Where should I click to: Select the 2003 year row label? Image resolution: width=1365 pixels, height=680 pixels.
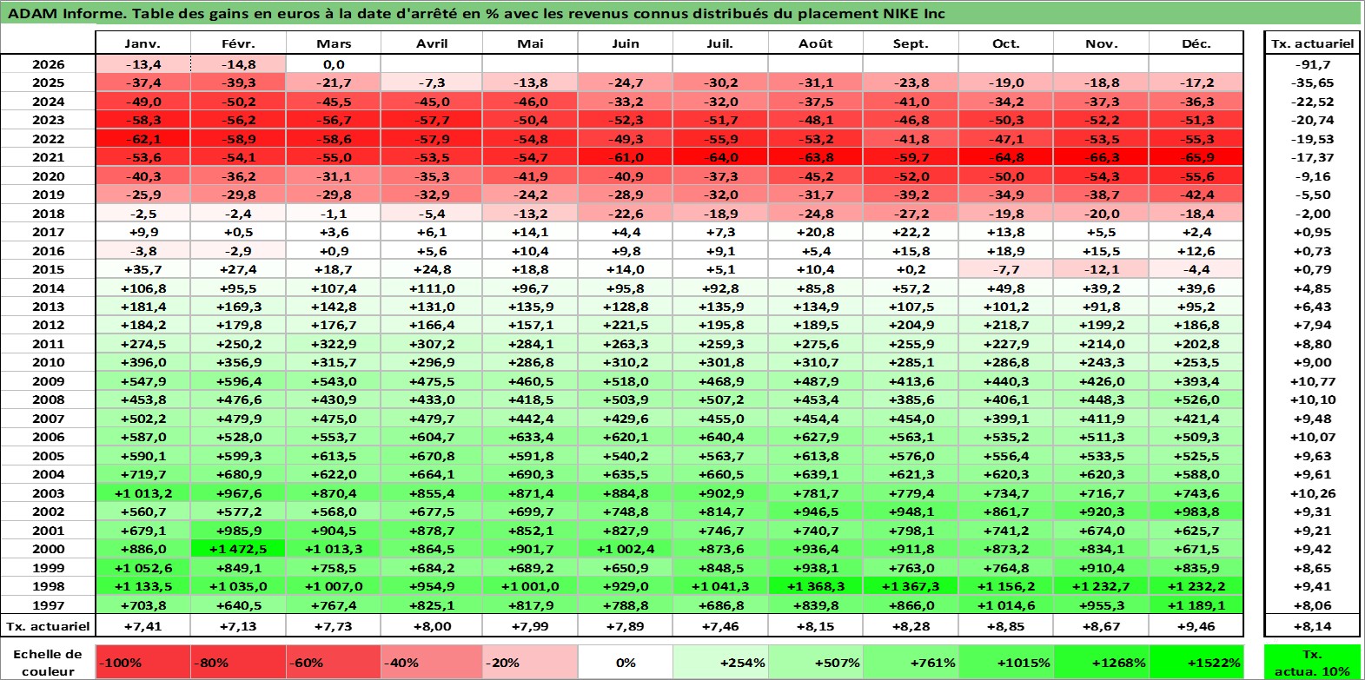[48, 493]
